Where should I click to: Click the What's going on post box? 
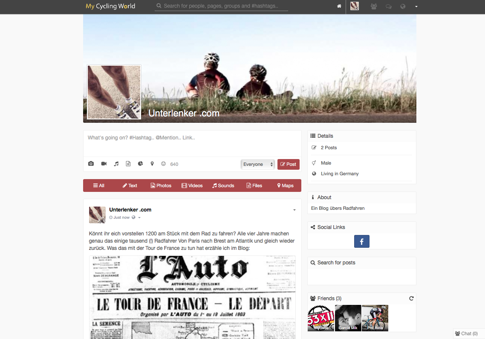pyautogui.click(x=192, y=143)
